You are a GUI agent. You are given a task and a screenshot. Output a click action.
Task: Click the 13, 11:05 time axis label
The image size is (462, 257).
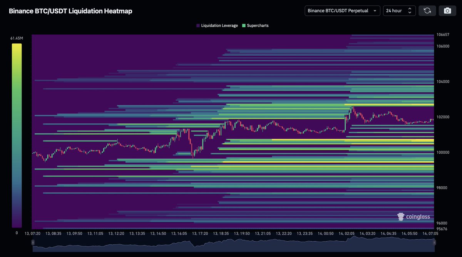pos(95,233)
